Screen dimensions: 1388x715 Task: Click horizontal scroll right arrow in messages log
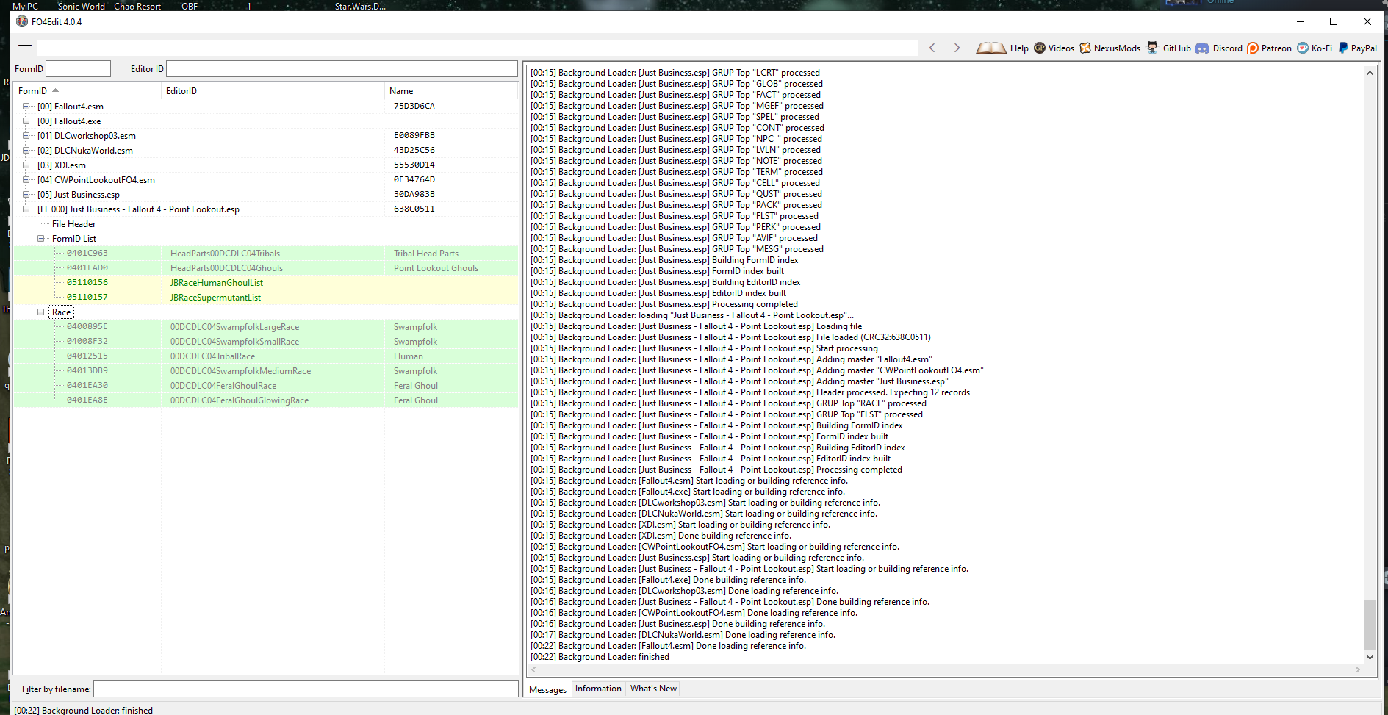pyautogui.click(x=1357, y=669)
